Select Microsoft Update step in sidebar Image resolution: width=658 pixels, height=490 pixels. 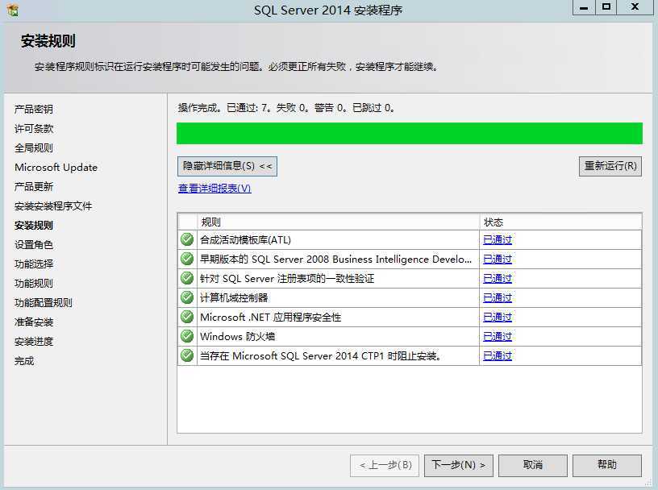tap(56, 168)
